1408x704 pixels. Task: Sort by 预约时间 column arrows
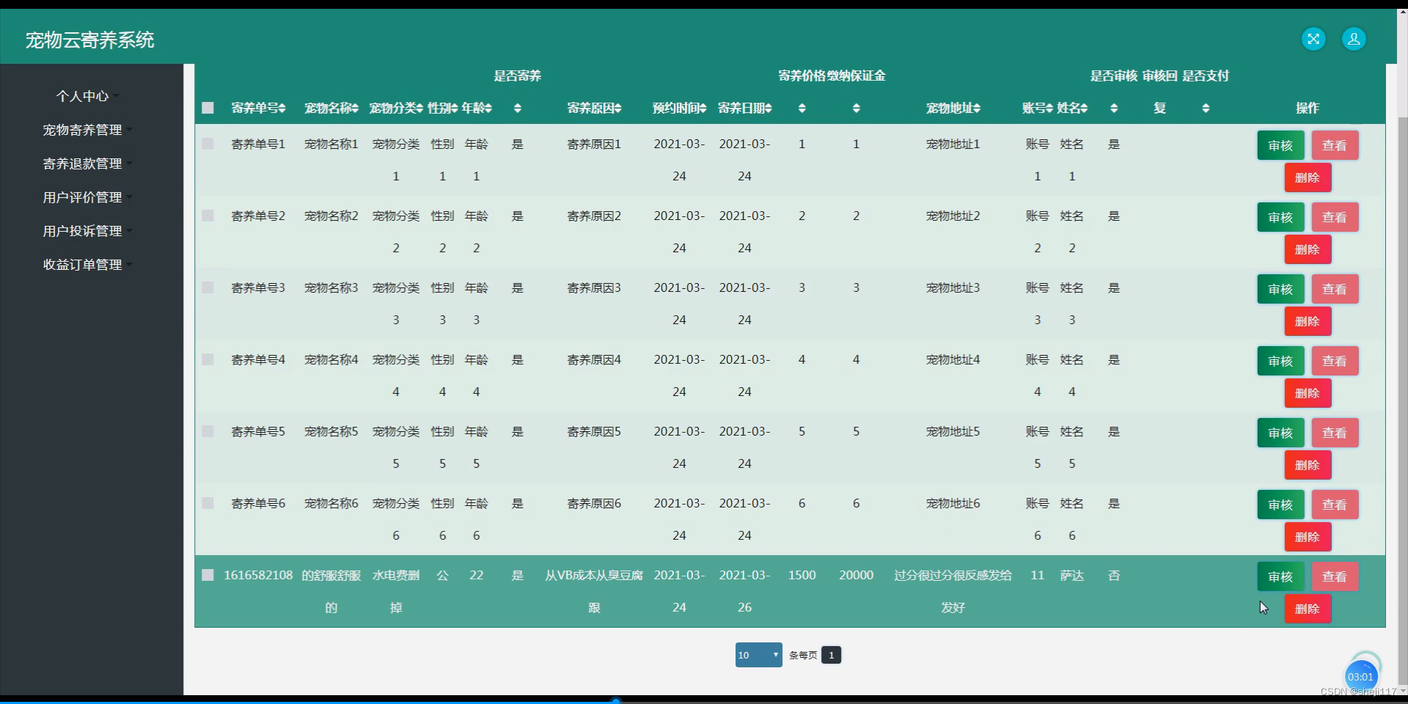coord(703,109)
